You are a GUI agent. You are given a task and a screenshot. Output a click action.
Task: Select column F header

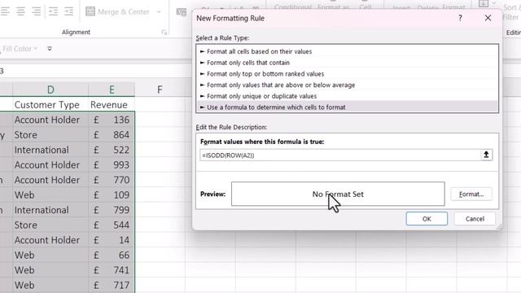pyautogui.click(x=160, y=90)
